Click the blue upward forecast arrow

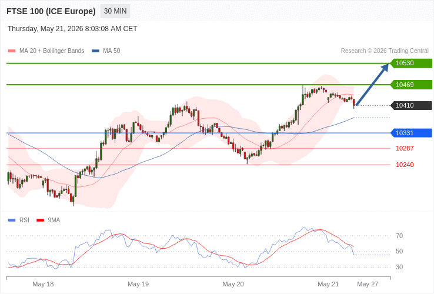pos(372,85)
